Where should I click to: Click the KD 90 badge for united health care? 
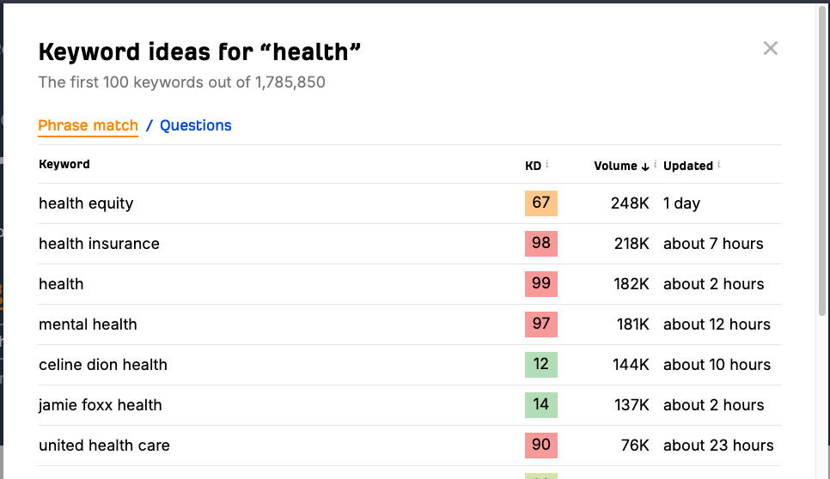tap(540, 446)
